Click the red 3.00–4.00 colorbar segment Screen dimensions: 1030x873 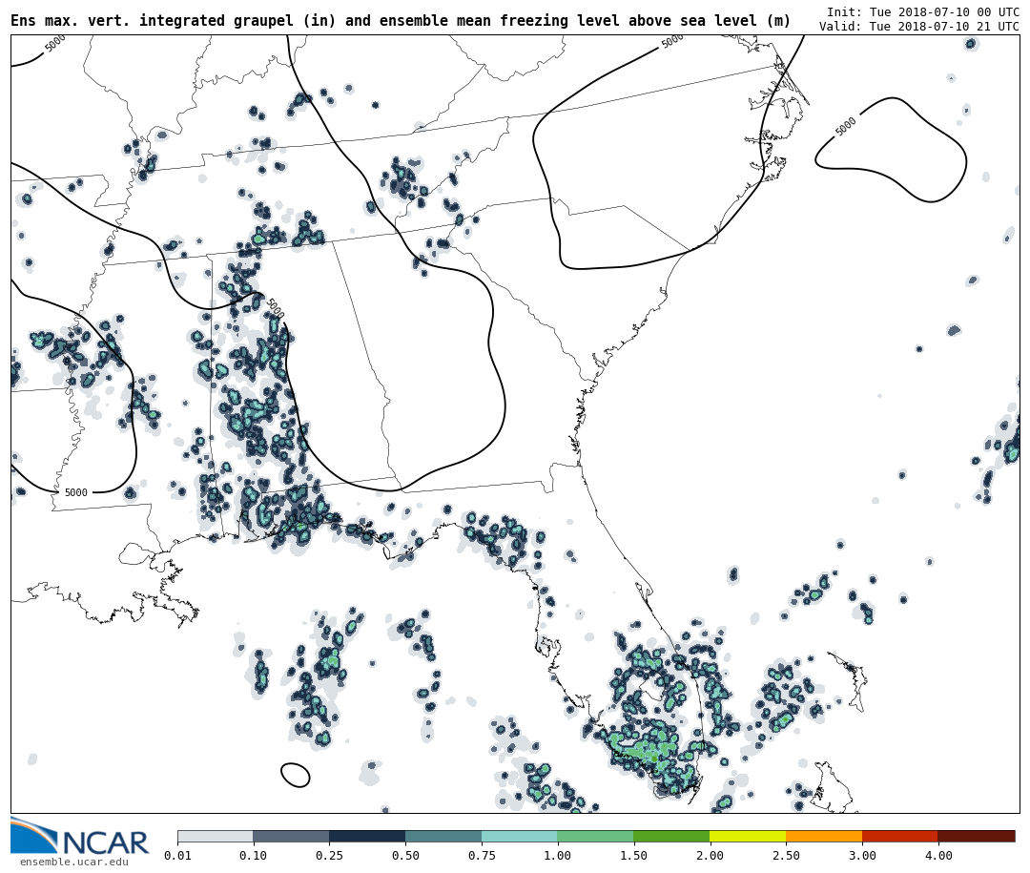tap(899, 836)
